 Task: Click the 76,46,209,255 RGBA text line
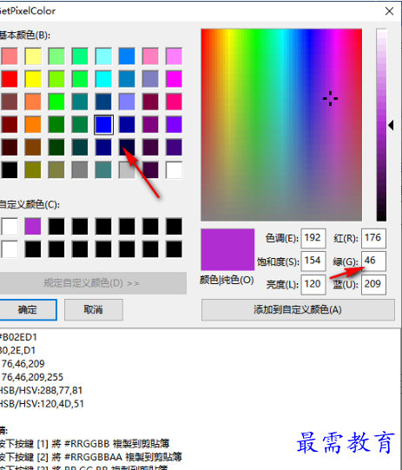(x=32, y=377)
